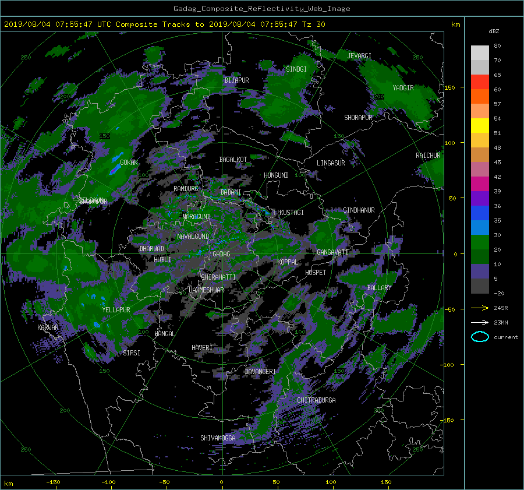Click the SIRSI city label
Image resolution: width=524 pixels, height=490 pixels.
pyautogui.click(x=132, y=353)
